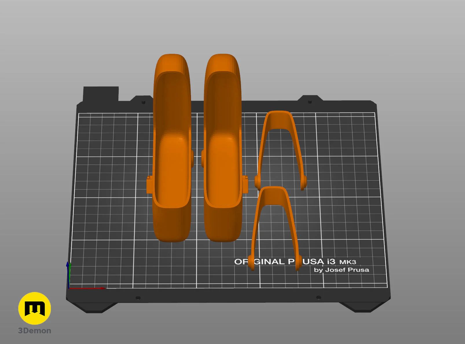
Task: Select the right orange case model
Action: 223,148
